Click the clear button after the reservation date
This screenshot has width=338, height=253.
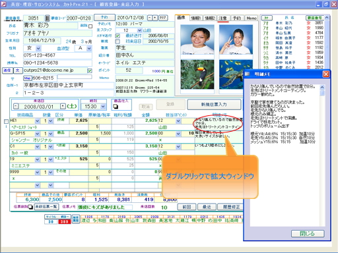pyautogui.click(x=163, y=18)
